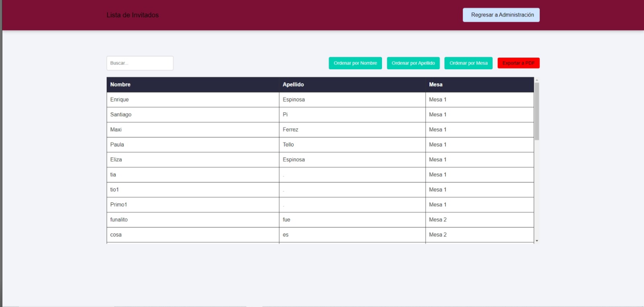The image size is (644, 307).
Task: Click the Nombre column header
Action: pos(120,84)
